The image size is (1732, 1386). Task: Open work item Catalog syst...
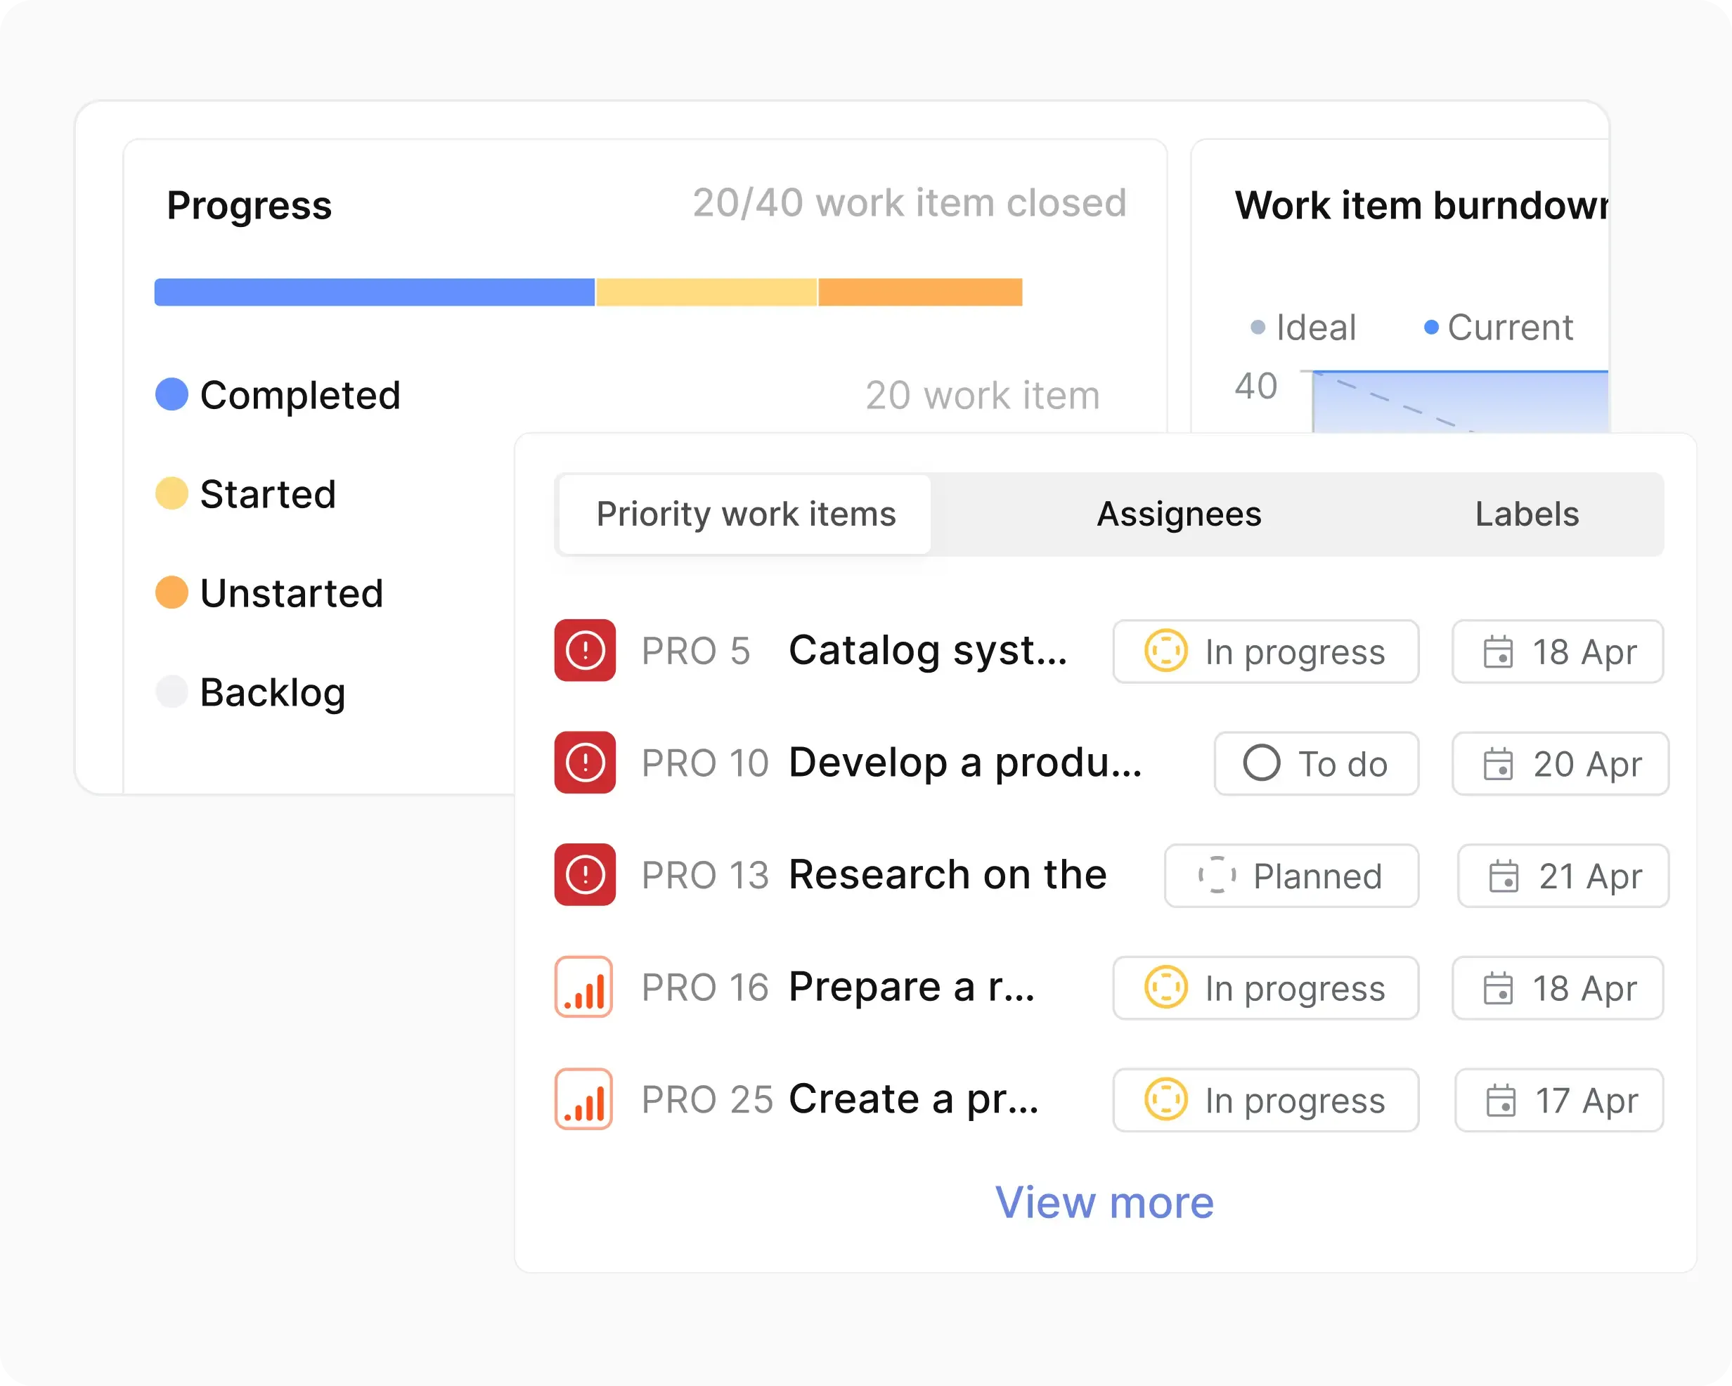927,650
